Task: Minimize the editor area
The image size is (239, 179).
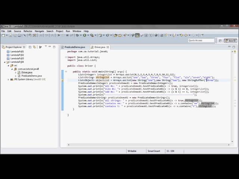Action: pyautogui.click(x=229, y=47)
